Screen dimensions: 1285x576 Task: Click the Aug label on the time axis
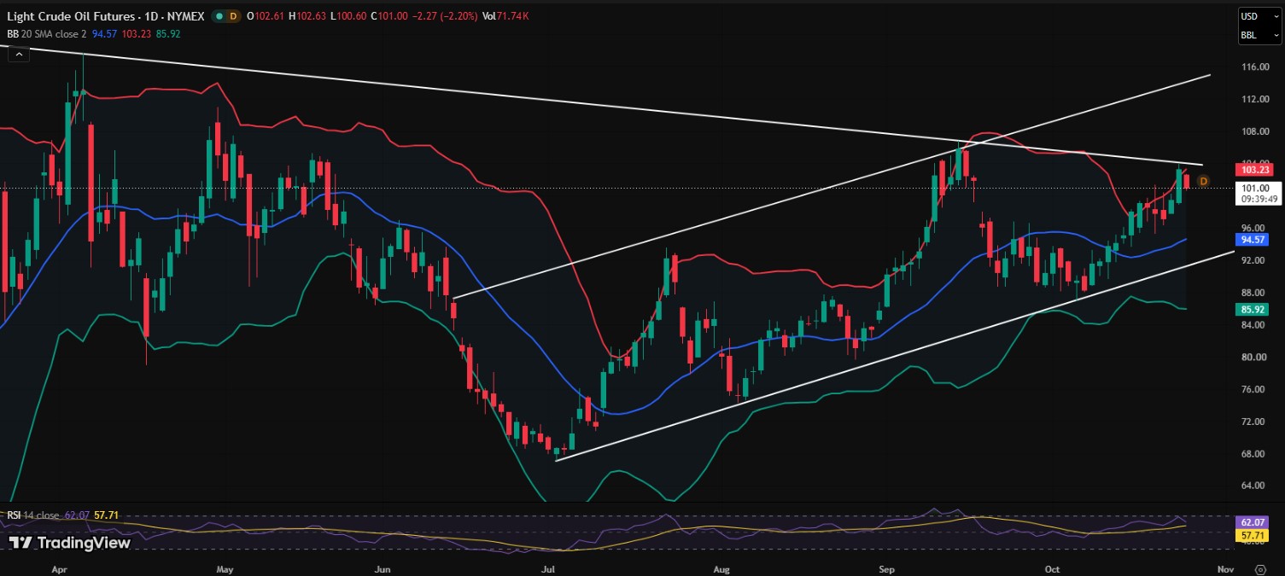721,568
